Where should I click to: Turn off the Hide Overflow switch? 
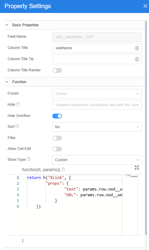[x=57, y=116]
